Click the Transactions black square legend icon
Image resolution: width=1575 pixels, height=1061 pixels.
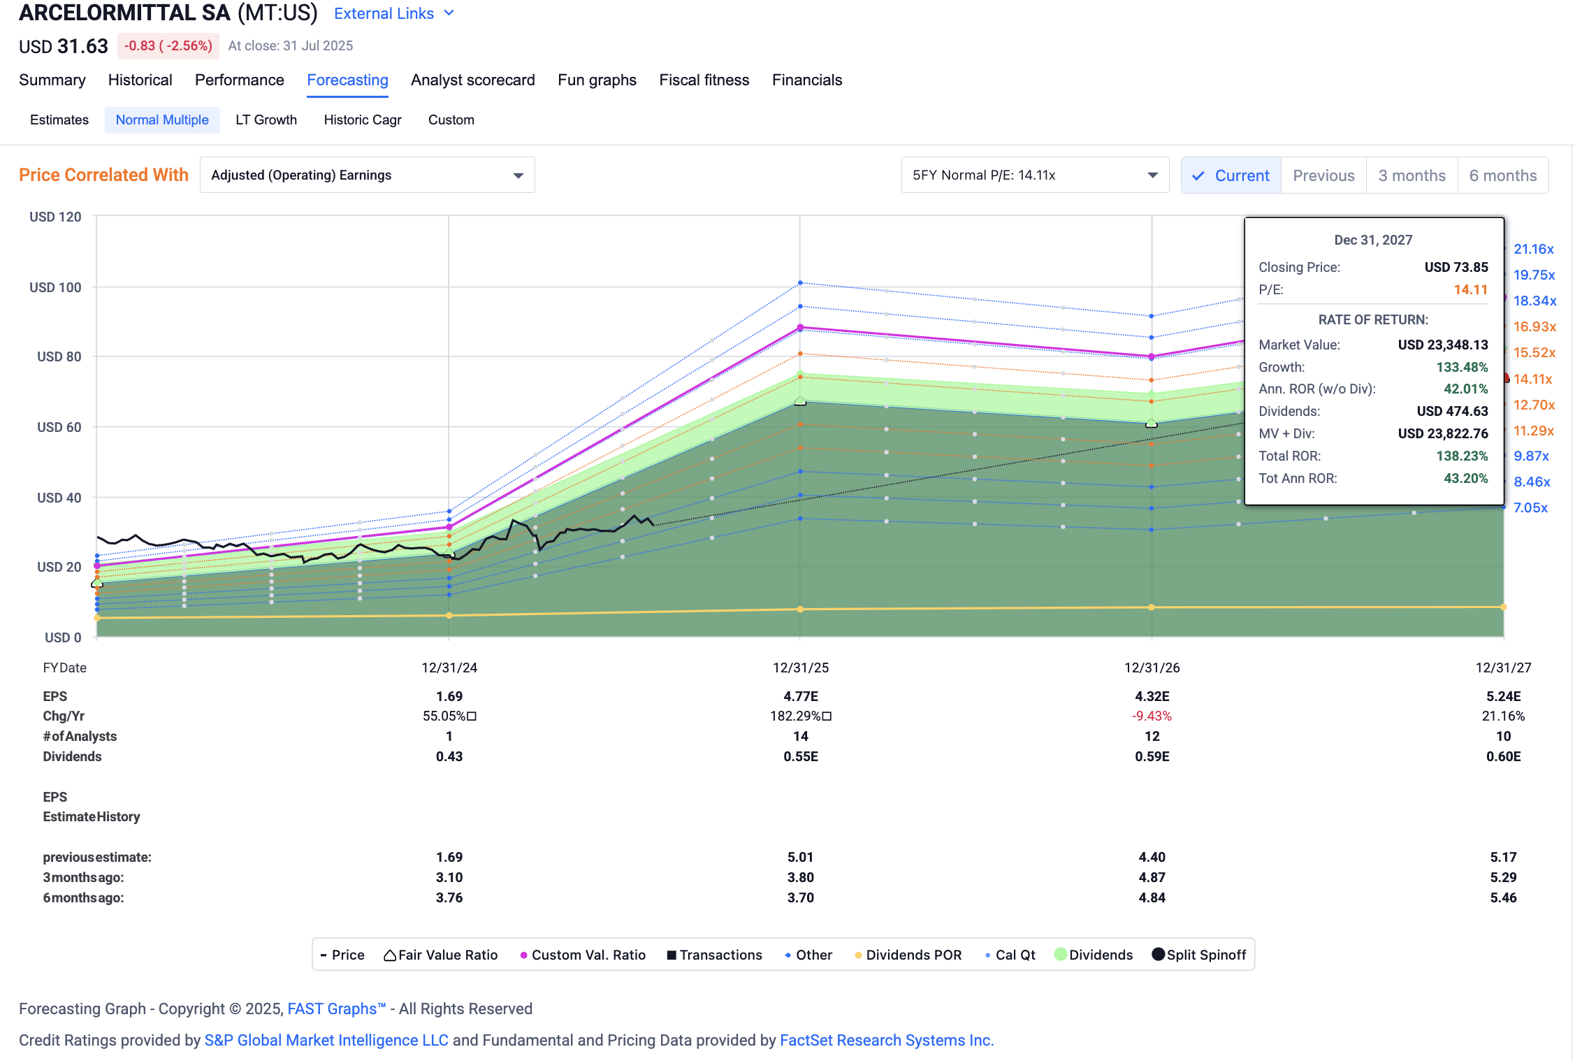(x=672, y=955)
